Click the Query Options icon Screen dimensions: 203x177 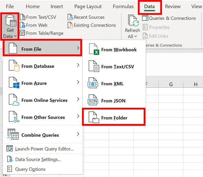tap(9, 169)
